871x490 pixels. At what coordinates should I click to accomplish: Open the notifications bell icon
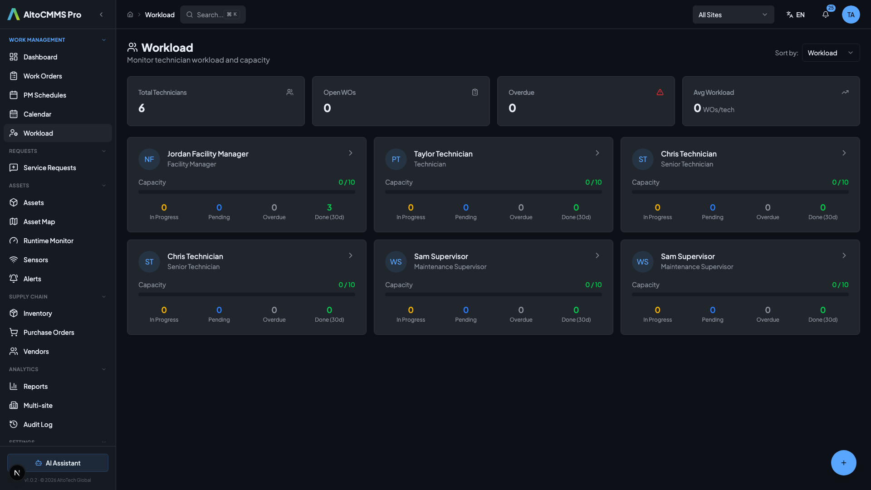[x=826, y=15]
